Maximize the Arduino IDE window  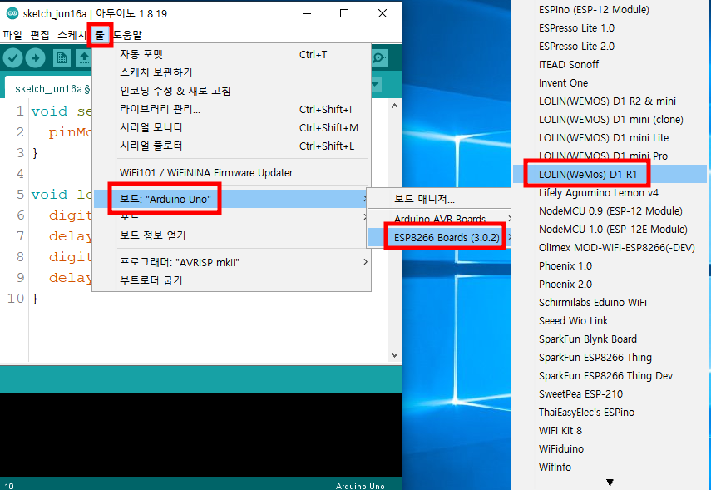click(344, 13)
